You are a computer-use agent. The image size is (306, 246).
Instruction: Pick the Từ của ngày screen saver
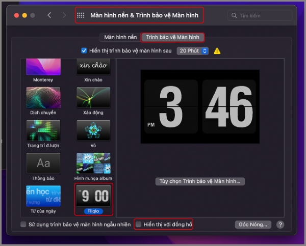click(x=43, y=196)
